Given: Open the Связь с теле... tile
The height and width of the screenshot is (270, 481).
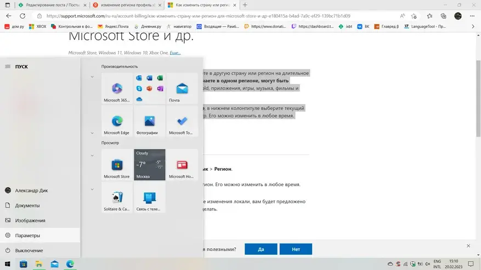Looking at the screenshot, I should tap(149, 197).
